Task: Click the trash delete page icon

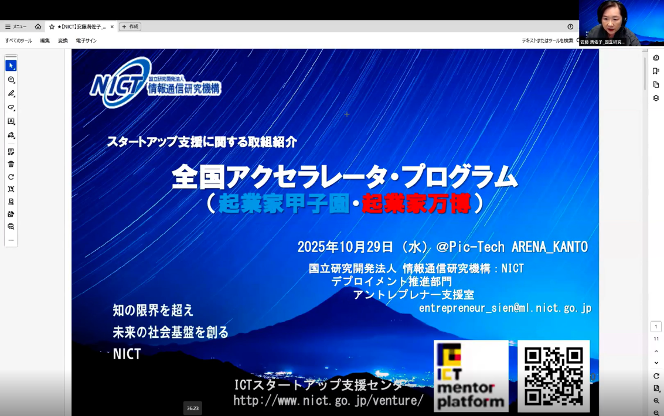Action: [x=11, y=164]
